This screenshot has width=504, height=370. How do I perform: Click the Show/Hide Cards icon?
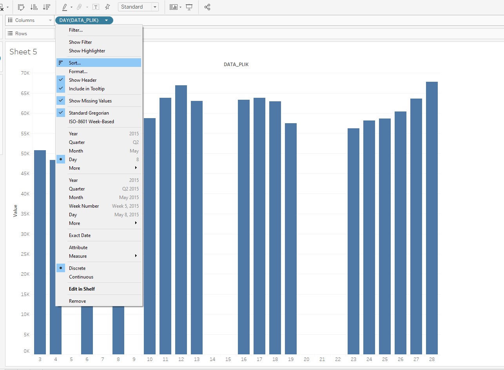click(x=173, y=7)
